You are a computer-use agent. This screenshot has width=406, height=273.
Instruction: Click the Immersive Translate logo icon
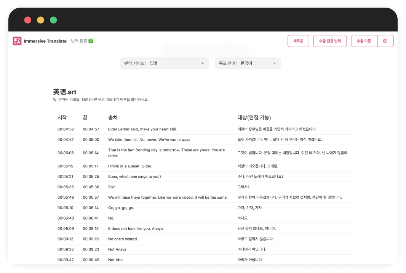[17, 41]
